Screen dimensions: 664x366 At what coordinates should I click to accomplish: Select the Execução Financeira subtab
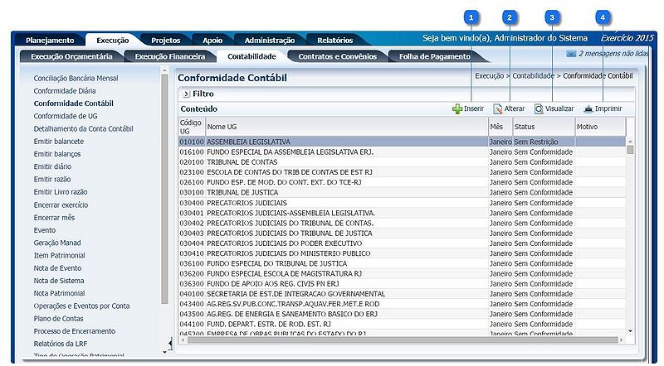[x=170, y=56]
